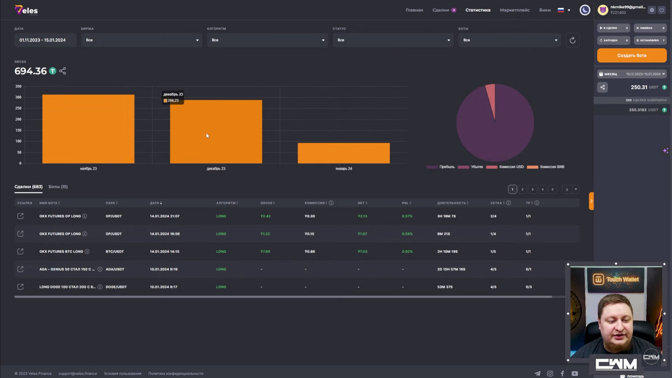Go to page 5 of trades

pyautogui.click(x=553, y=189)
